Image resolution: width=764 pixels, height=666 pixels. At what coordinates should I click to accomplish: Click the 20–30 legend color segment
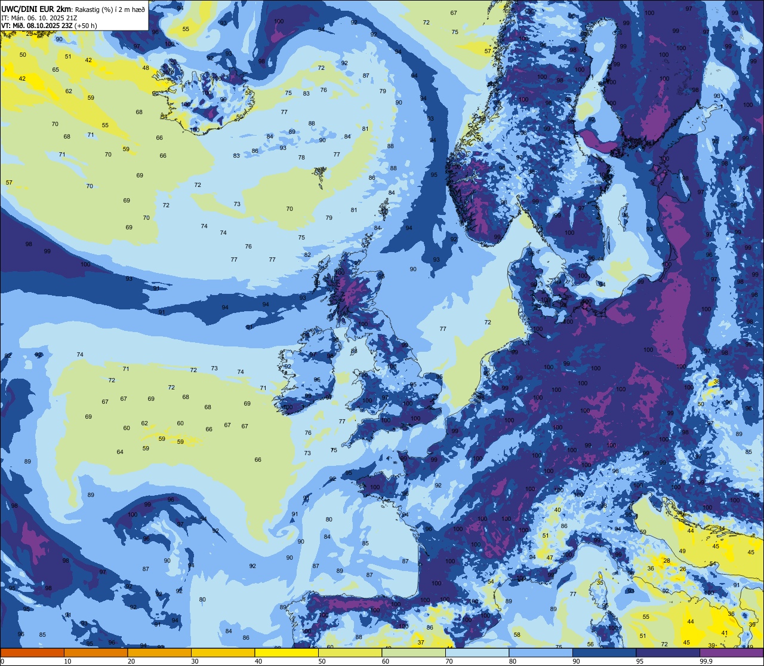159,653
